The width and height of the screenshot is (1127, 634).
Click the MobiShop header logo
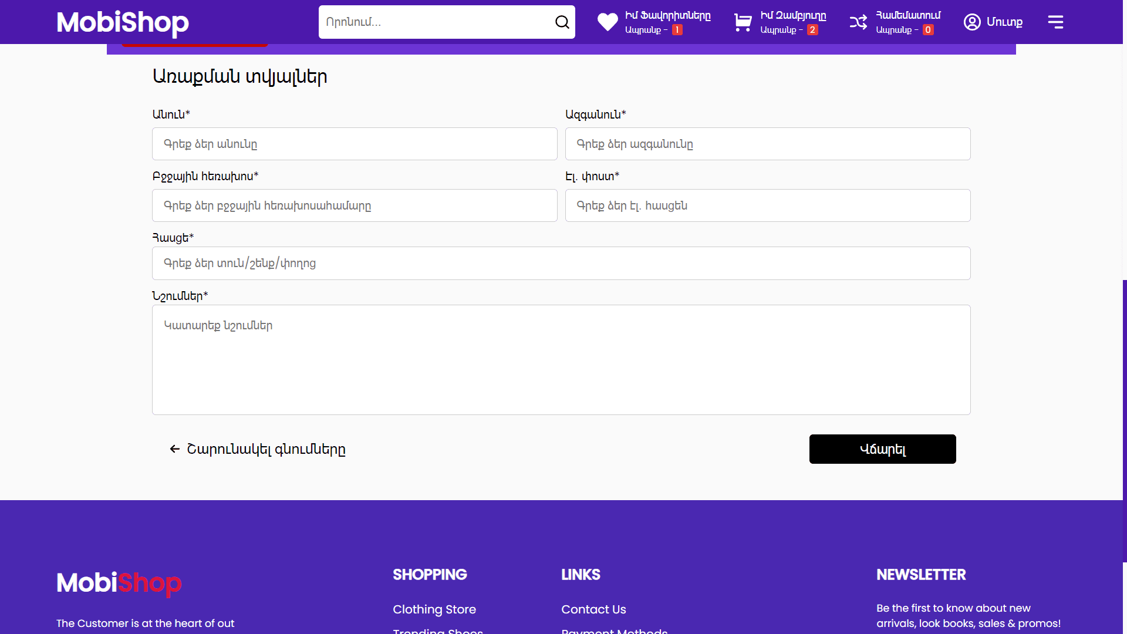(x=123, y=22)
